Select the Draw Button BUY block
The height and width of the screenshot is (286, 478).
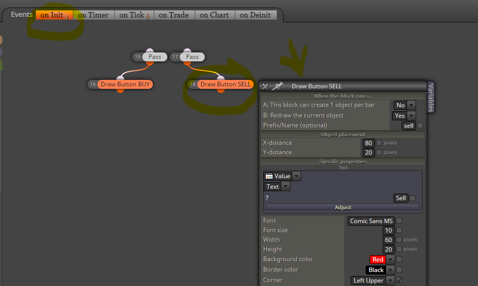pos(125,84)
